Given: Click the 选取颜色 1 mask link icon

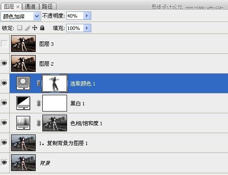Looking at the screenshot, I should click(x=38, y=83).
